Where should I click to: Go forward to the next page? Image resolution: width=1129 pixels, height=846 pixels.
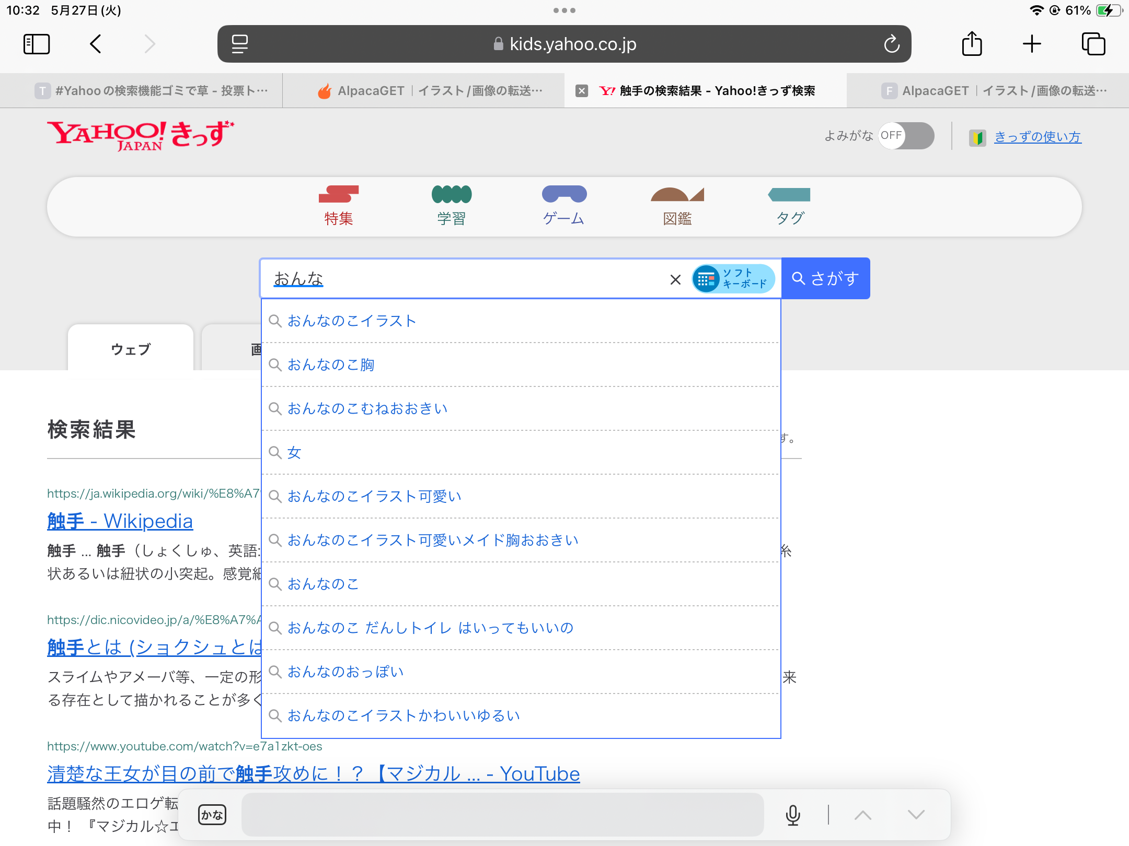150,44
